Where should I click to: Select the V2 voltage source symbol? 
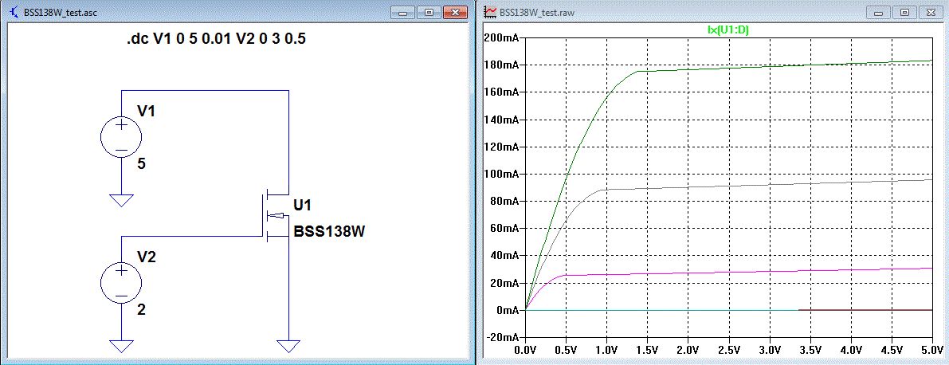point(121,283)
